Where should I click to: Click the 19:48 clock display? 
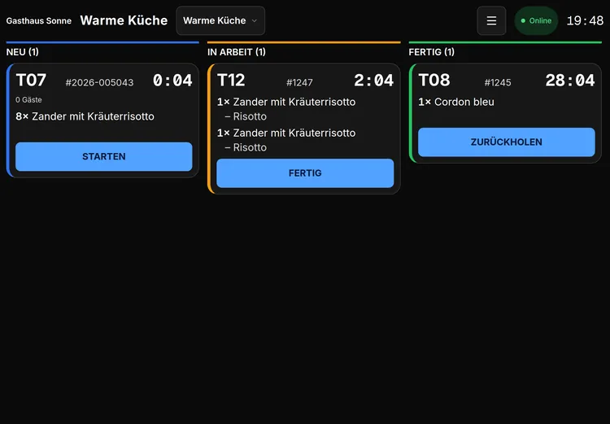pyautogui.click(x=585, y=20)
